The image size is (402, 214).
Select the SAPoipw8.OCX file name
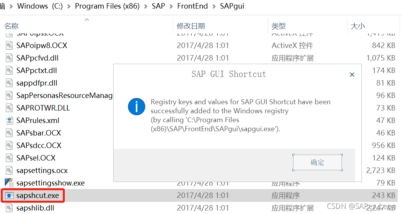(x=42, y=45)
